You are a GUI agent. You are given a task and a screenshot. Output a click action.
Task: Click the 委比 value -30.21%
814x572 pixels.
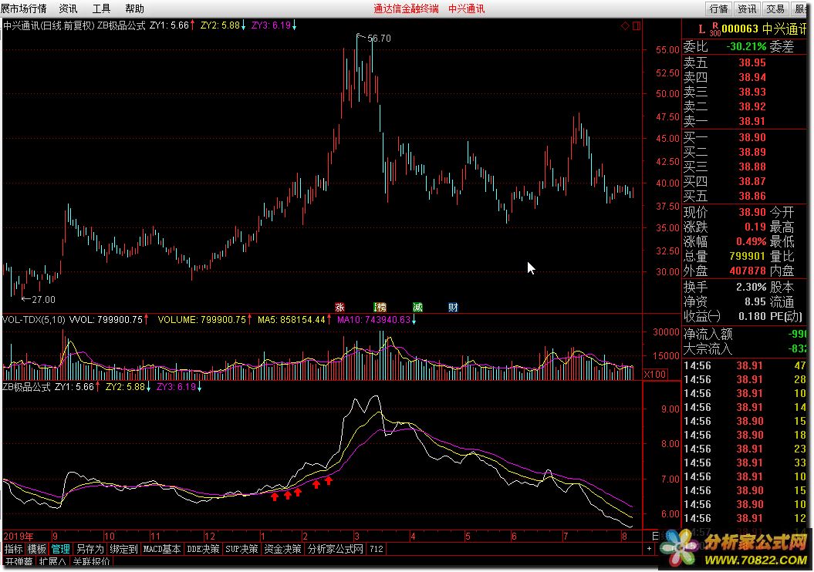click(x=746, y=47)
